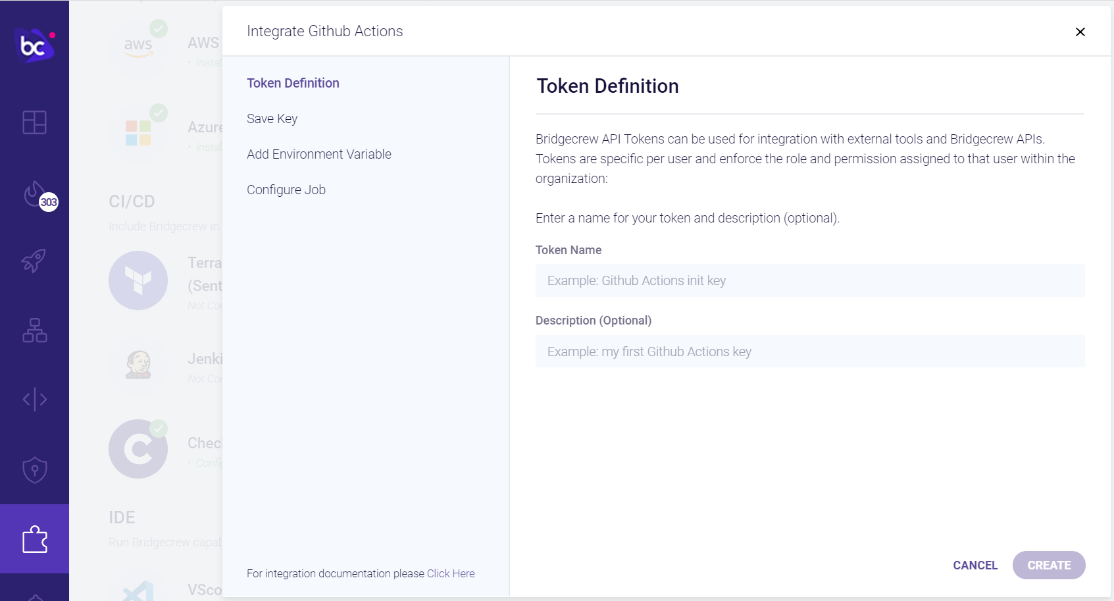This screenshot has height=601, width=1114.
Task: Select the Configure Job step
Action: click(286, 190)
